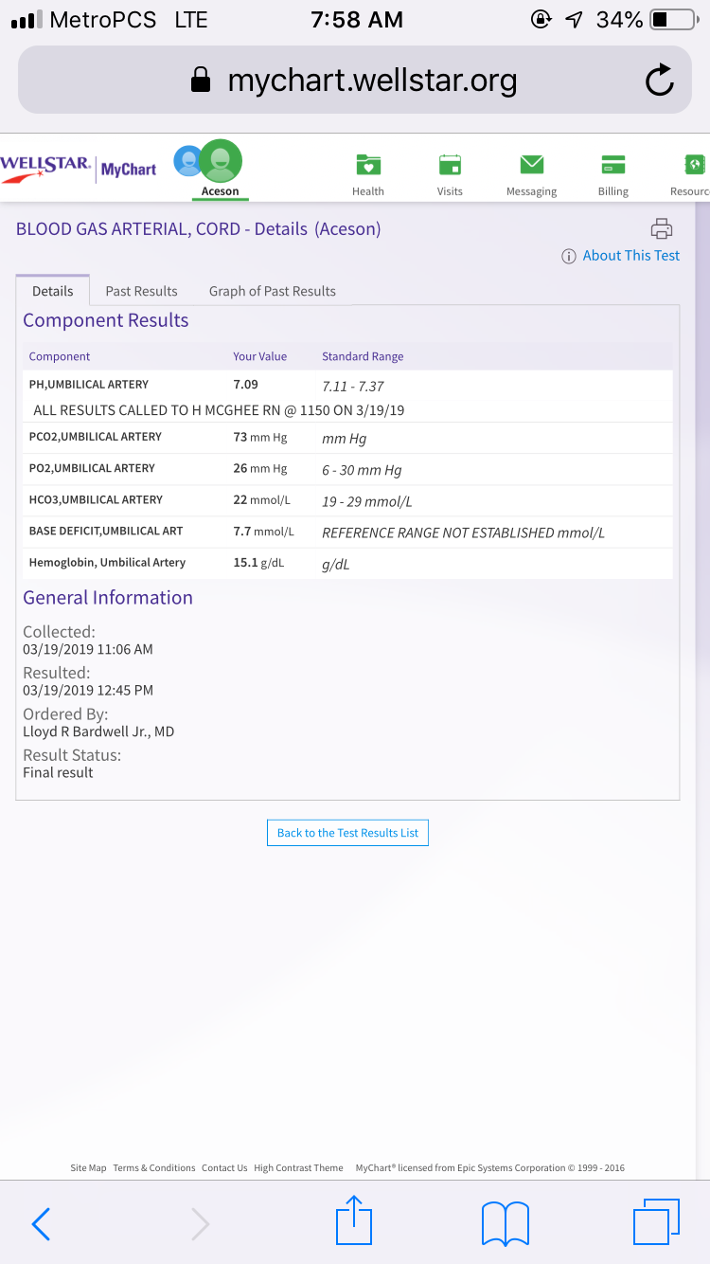Select the green Aceson profile avatar
Viewport: 710px width, 1264px height.
(x=221, y=161)
